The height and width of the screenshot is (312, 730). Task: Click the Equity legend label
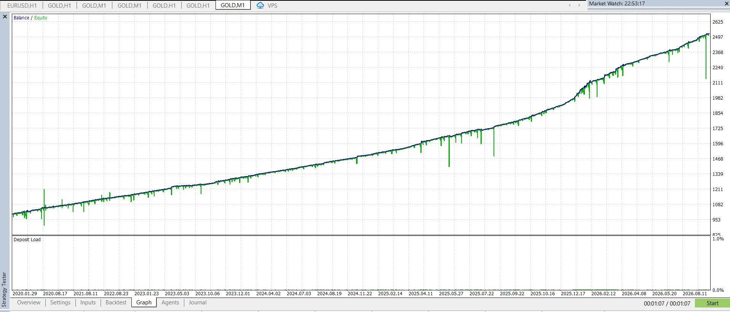click(x=41, y=18)
